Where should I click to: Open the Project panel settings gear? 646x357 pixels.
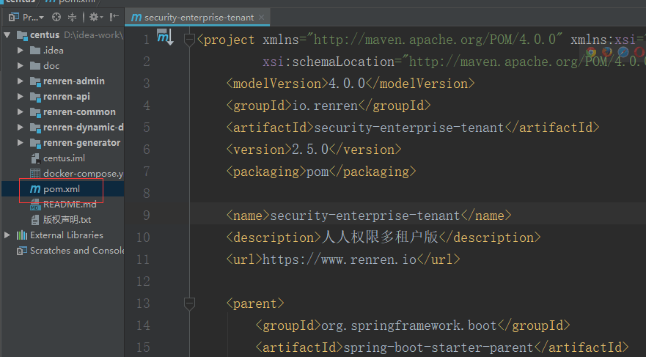point(95,18)
